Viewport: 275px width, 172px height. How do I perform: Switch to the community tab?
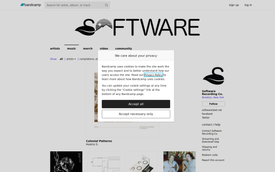(x=123, y=49)
